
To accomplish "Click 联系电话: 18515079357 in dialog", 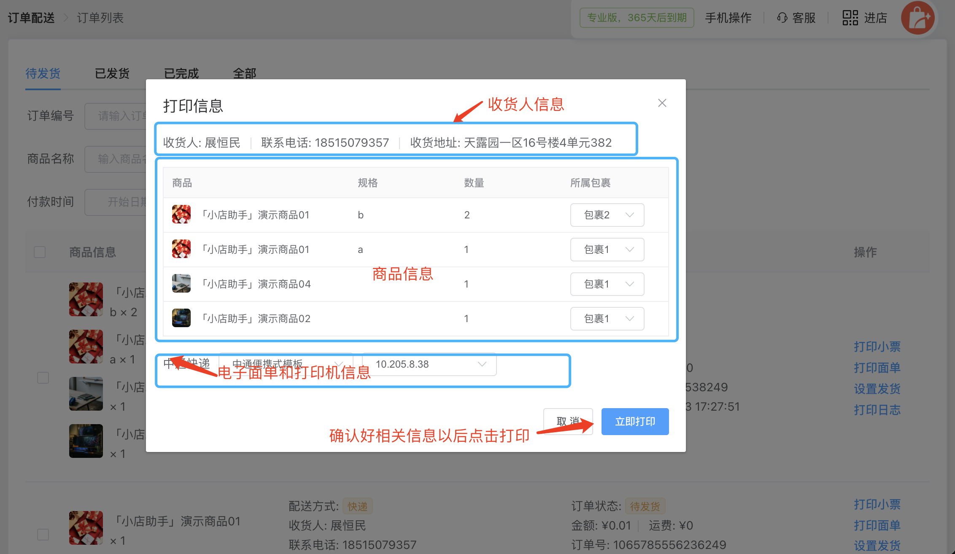I will pyautogui.click(x=325, y=143).
